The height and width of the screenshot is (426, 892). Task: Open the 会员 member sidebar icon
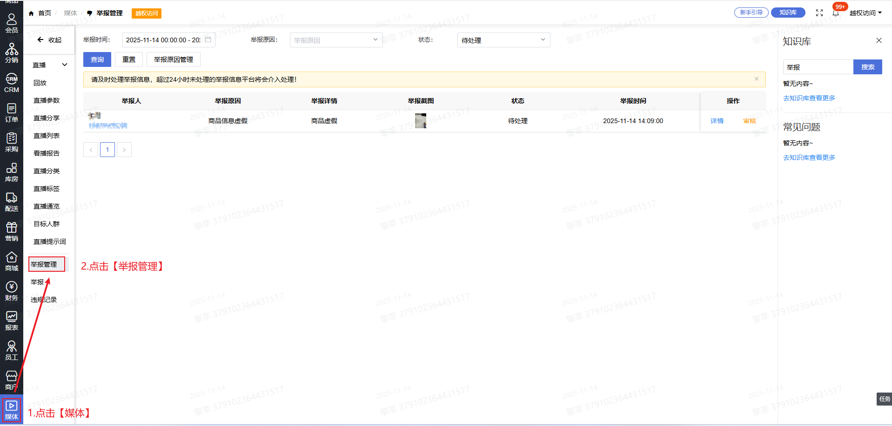pyautogui.click(x=11, y=23)
